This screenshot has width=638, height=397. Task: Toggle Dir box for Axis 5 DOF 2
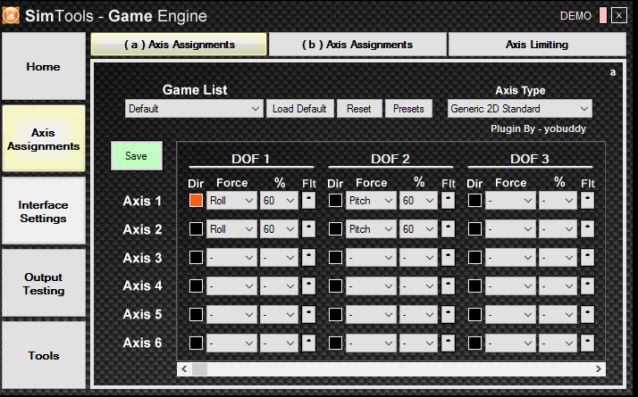[x=335, y=314]
